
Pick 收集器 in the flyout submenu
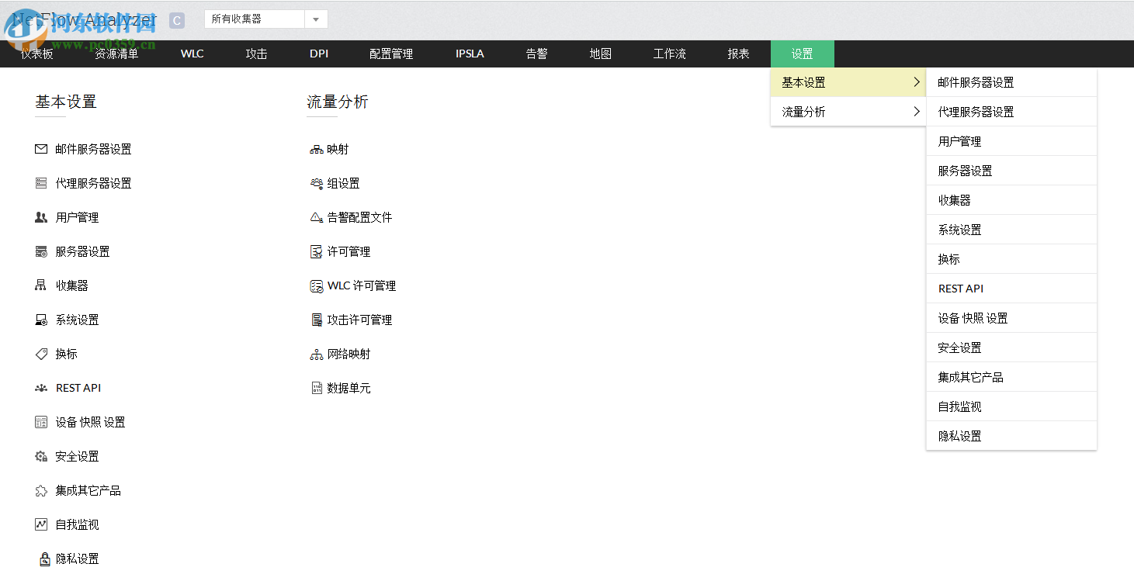tap(1011, 200)
